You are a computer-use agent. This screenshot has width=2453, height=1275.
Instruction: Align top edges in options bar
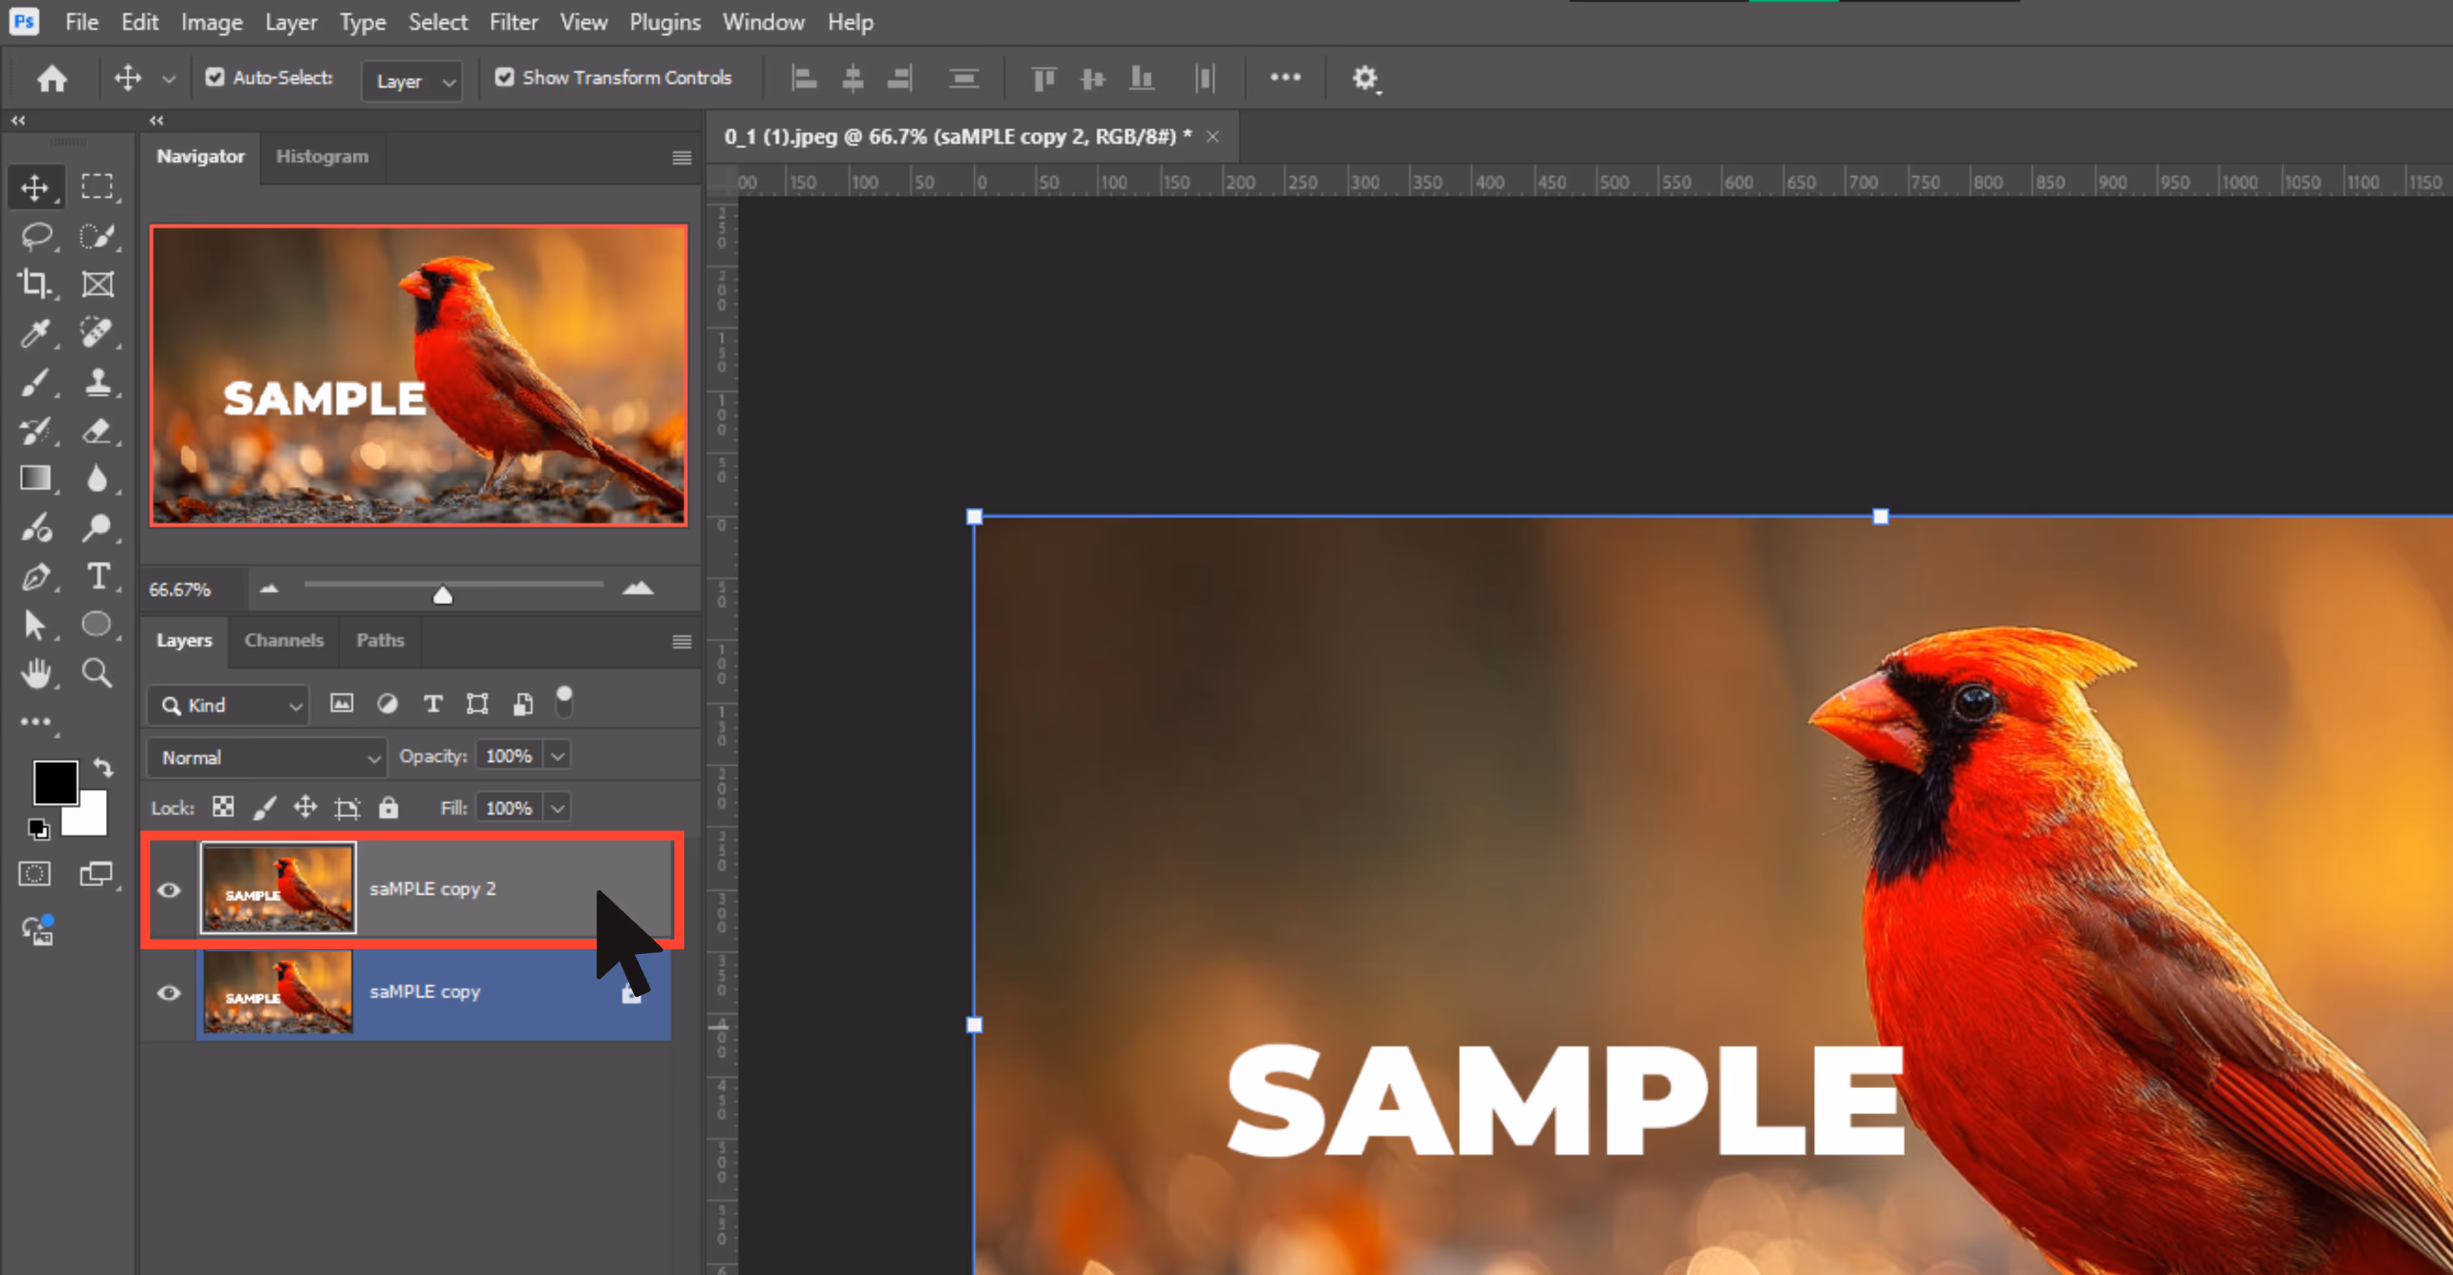[1043, 78]
